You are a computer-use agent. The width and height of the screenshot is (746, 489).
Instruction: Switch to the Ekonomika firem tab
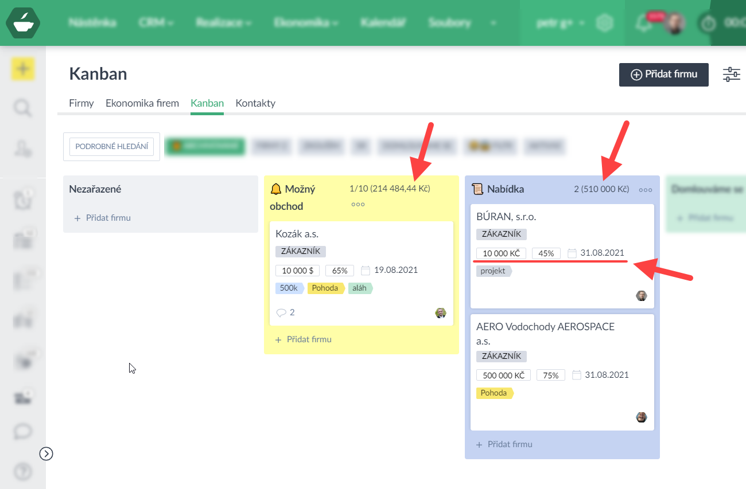tap(142, 103)
